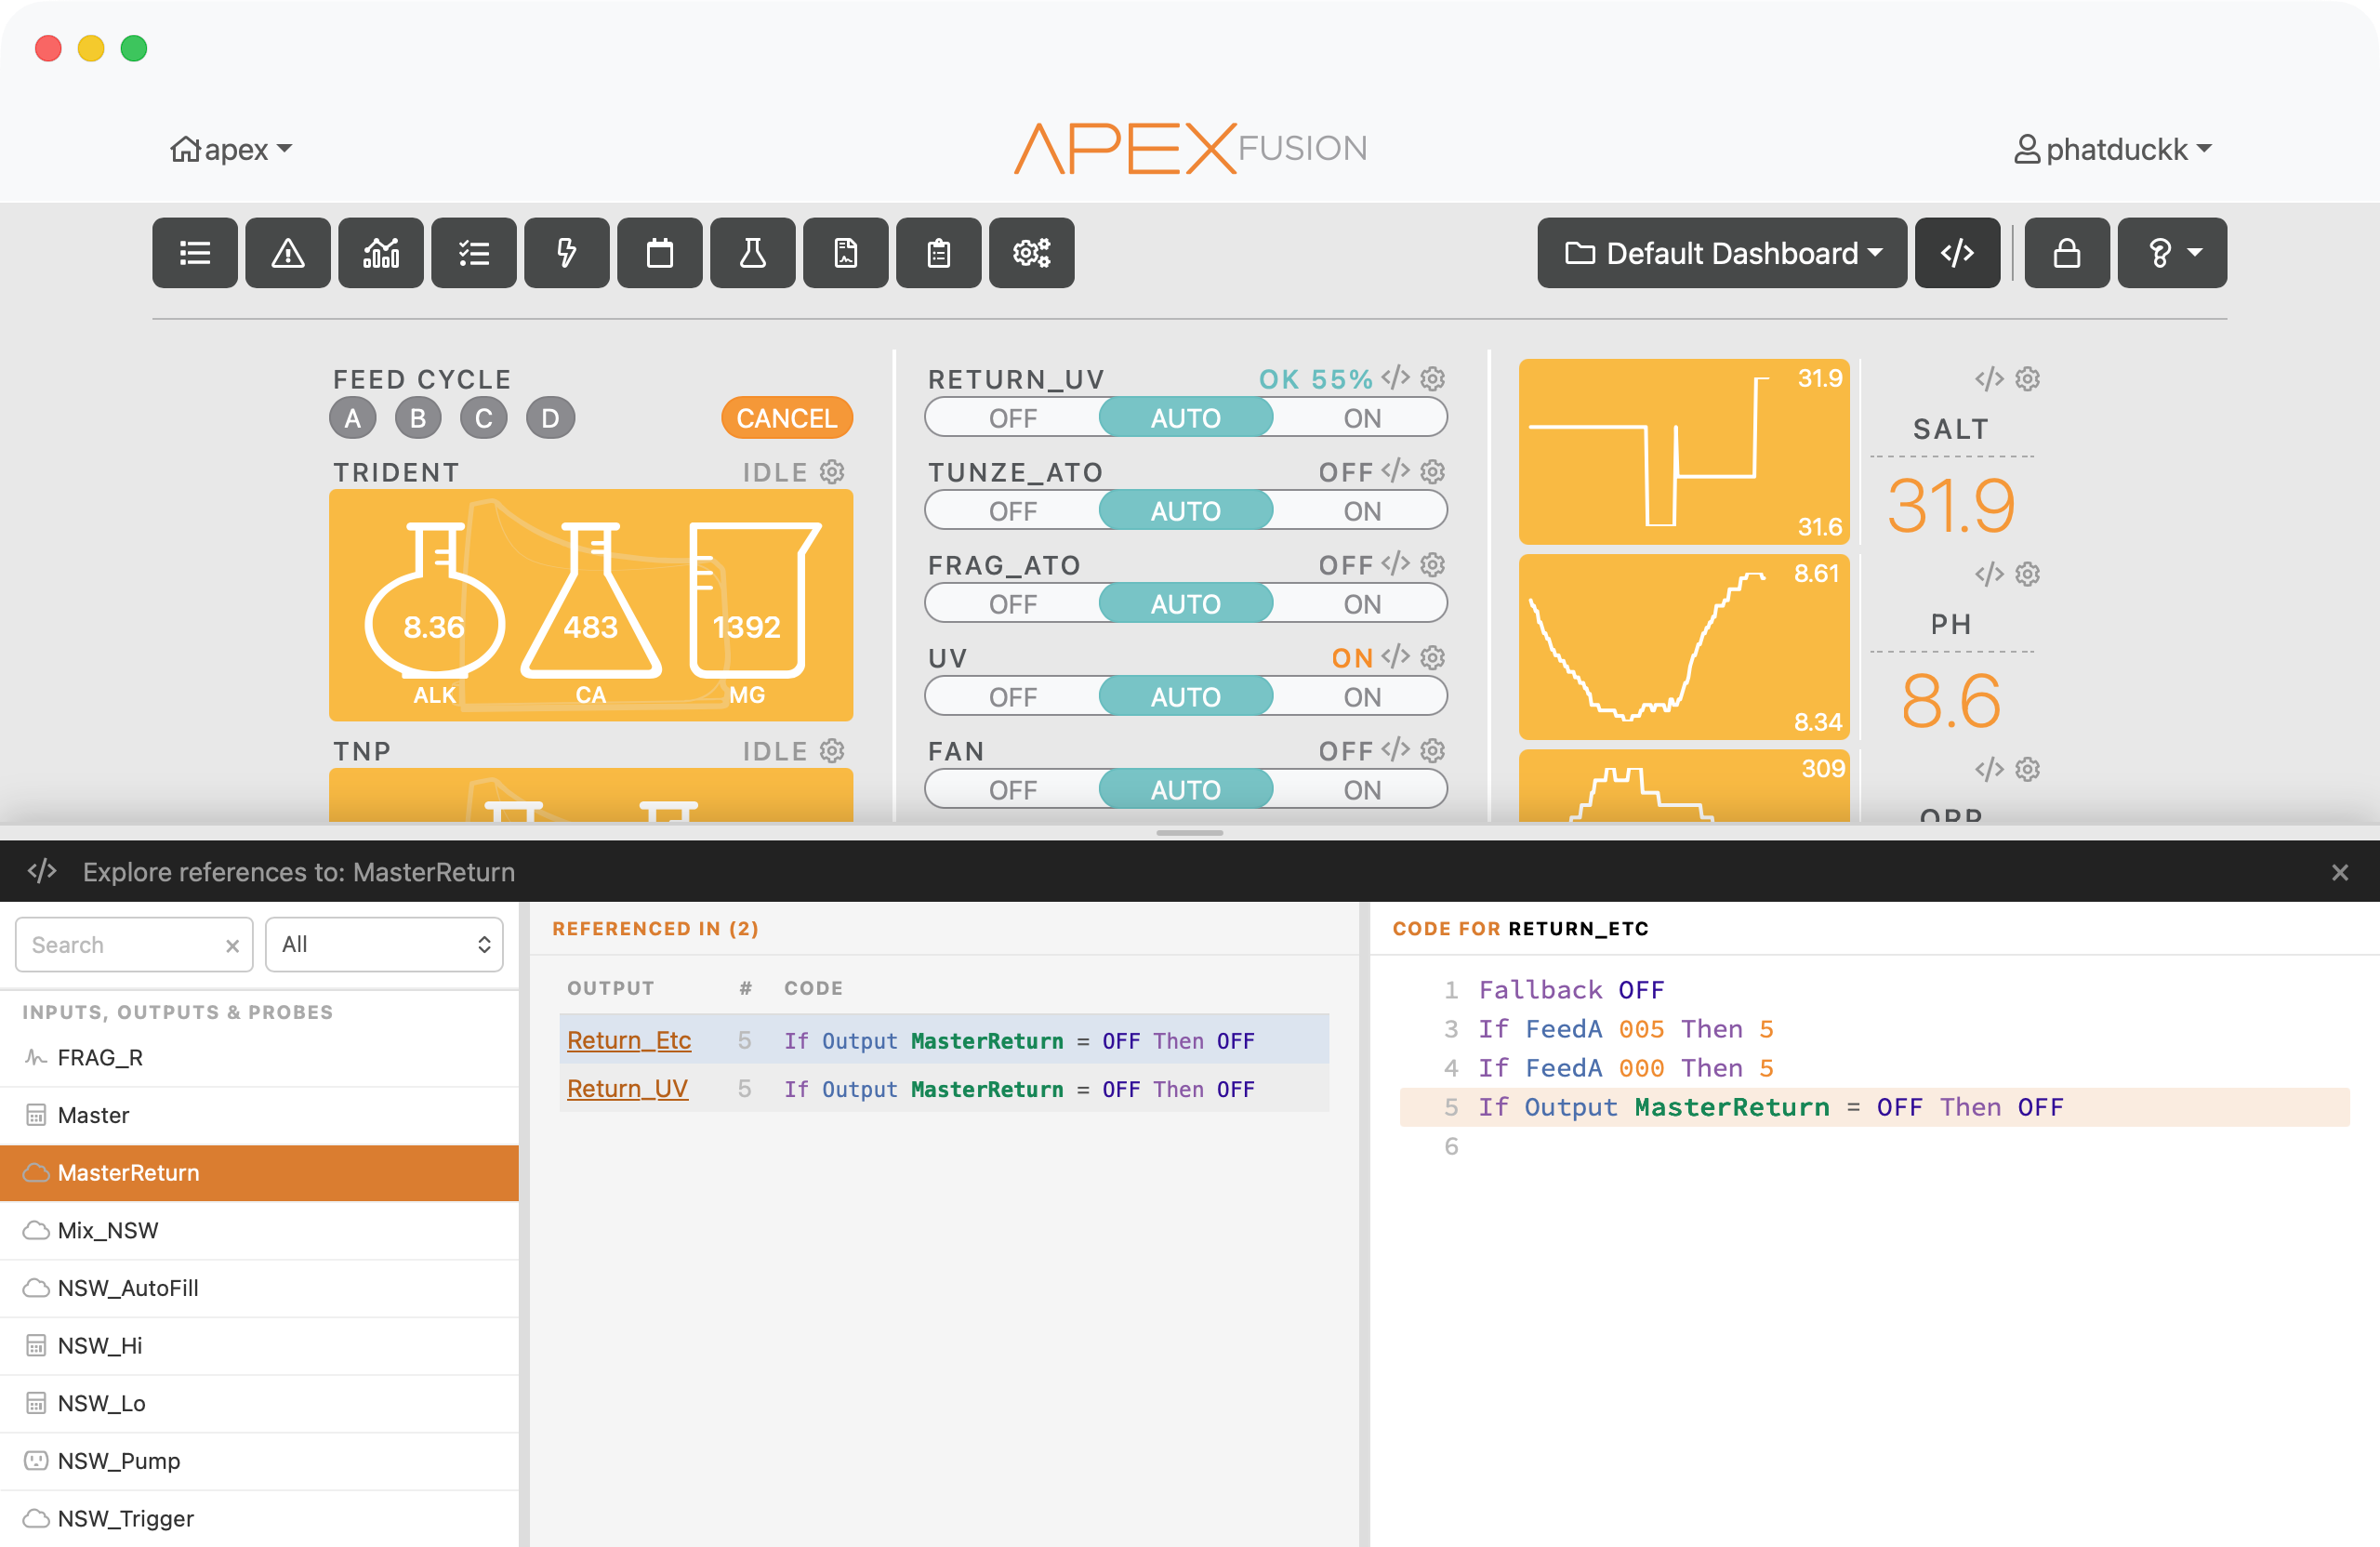Open code for FRAG_ATO output
The height and width of the screenshot is (1547, 2380).
click(1396, 564)
